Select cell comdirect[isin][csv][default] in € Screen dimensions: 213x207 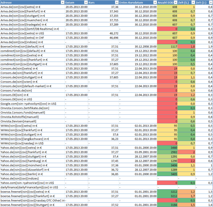point(32,51)
